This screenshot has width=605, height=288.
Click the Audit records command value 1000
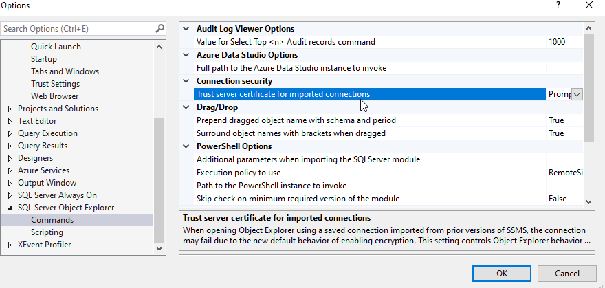pyautogui.click(x=557, y=42)
